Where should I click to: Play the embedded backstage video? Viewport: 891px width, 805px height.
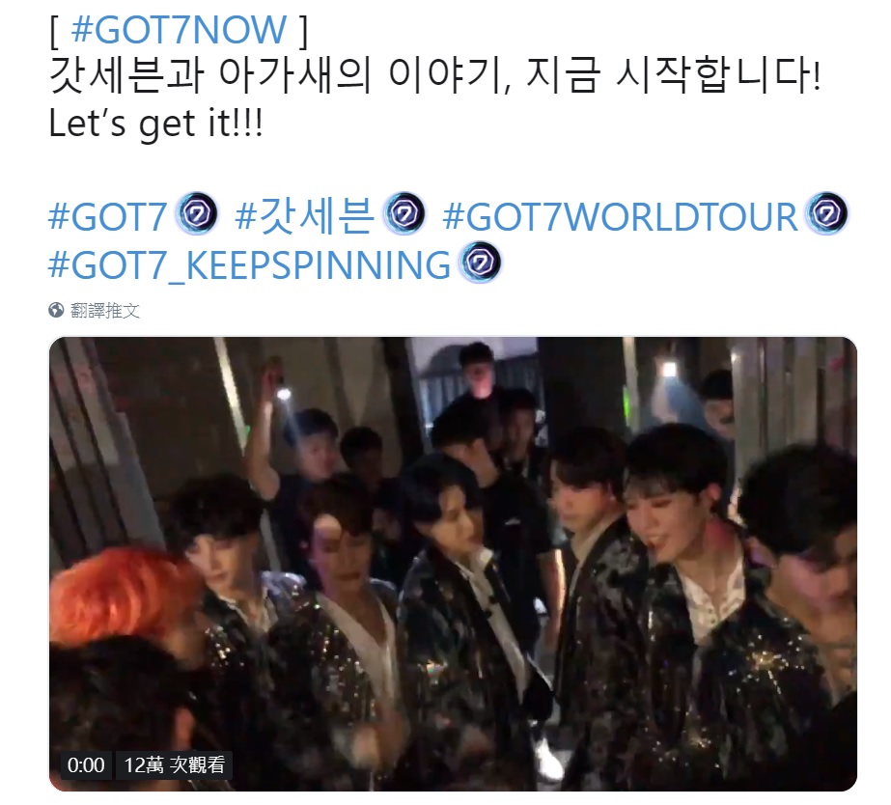click(x=453, y=564)
